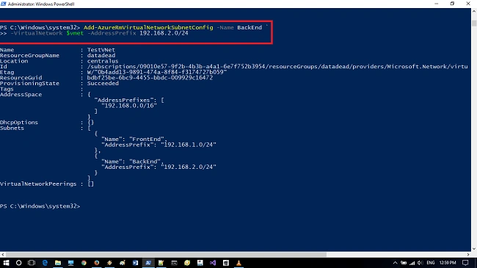Open the PowerShell title bar system icon

point(4,4)
